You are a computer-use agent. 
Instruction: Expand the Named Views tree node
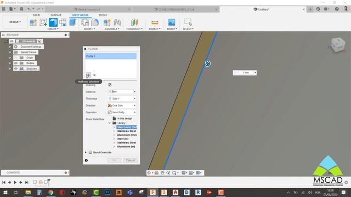10,53
